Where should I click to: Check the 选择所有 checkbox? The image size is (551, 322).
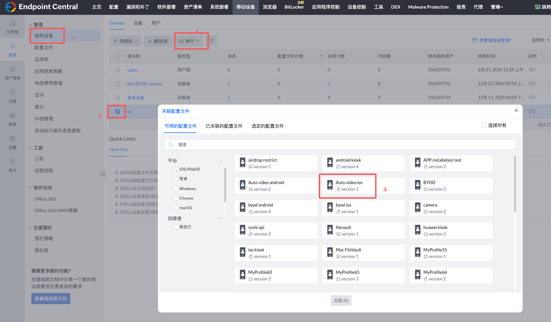click(484, 125)
